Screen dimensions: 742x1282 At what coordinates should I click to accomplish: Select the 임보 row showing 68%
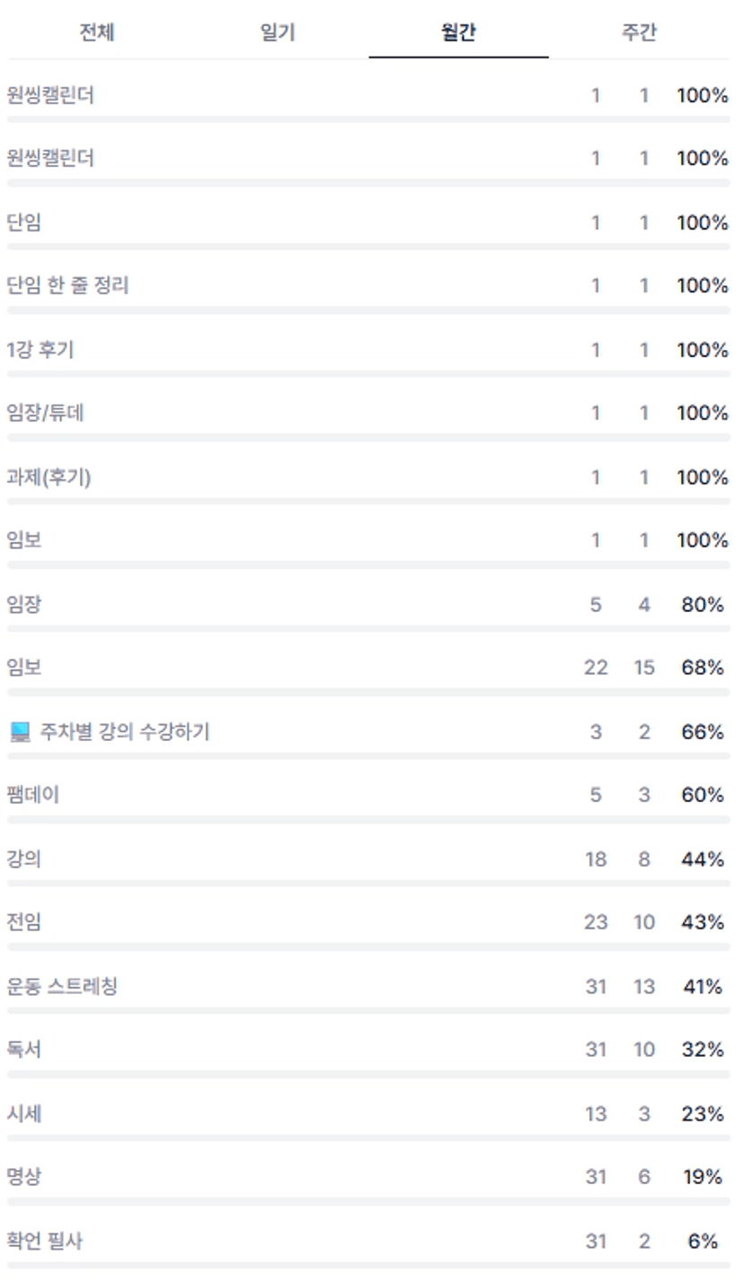(24, 667)
